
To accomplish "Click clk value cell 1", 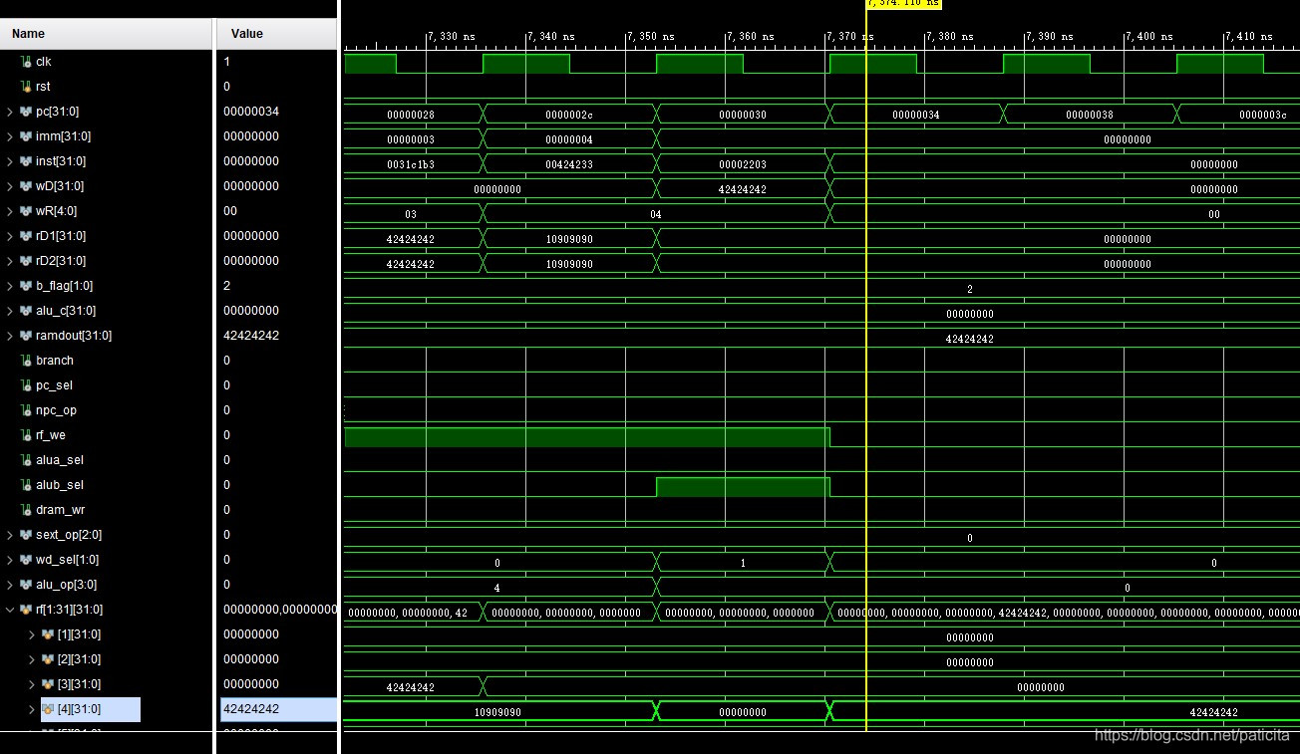I will pos(227,62).
